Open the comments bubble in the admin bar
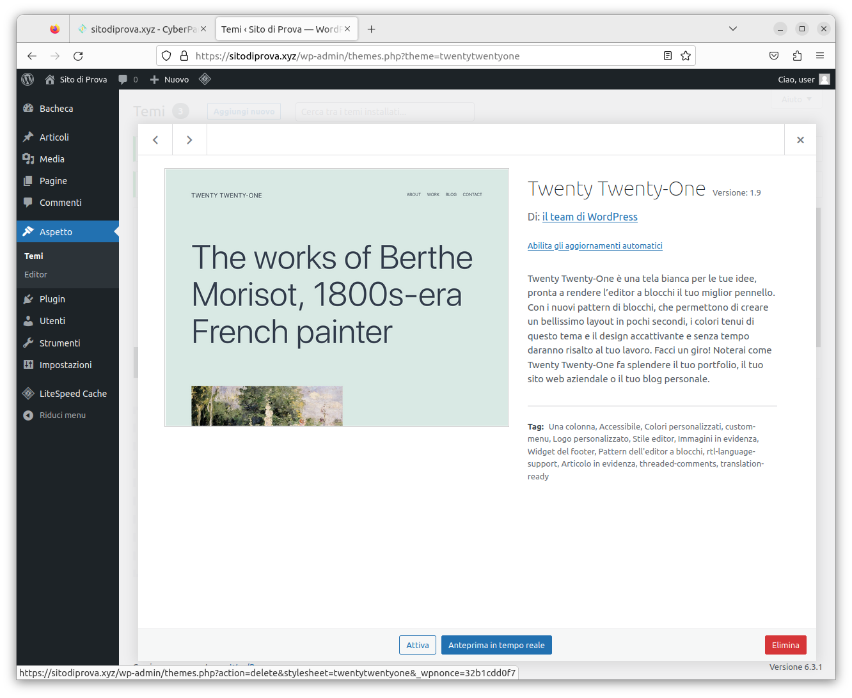This screenshot has height=698, width=852. tap(128, 79)
